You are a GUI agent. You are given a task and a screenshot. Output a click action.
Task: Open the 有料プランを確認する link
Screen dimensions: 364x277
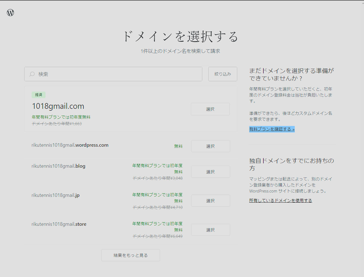[272, 129]
